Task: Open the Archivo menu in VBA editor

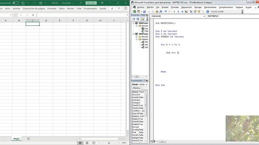Action: (x=140, y=7)
